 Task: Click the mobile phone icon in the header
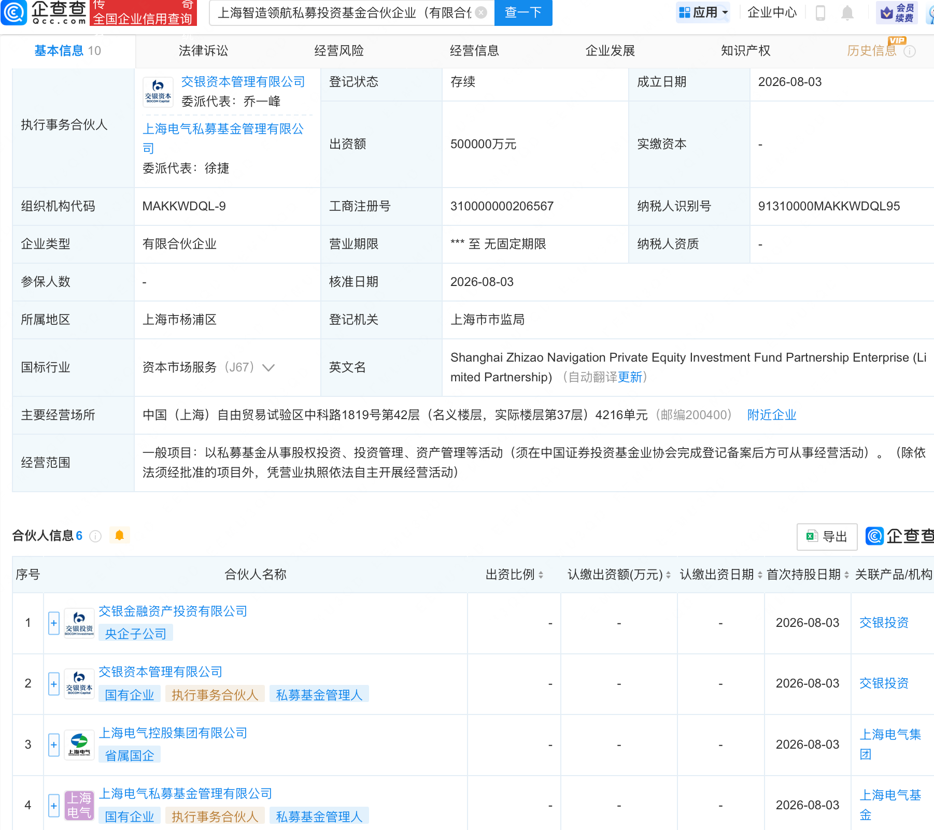tap(820, 12)
